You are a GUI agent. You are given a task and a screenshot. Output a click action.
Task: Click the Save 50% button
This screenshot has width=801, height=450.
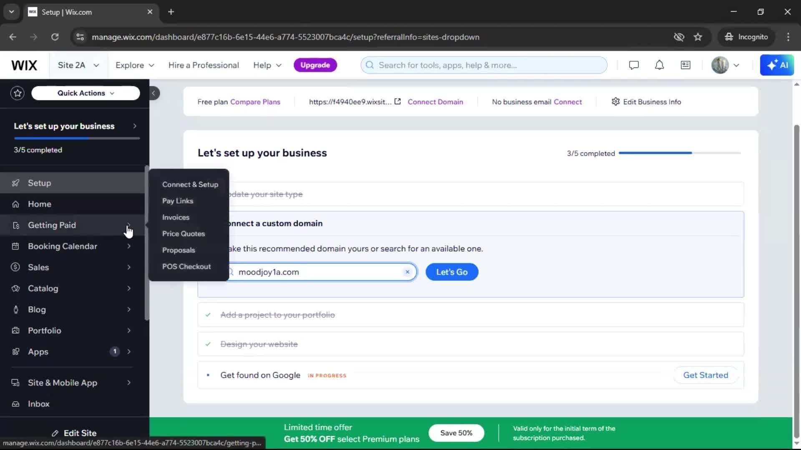pos(456,433)
